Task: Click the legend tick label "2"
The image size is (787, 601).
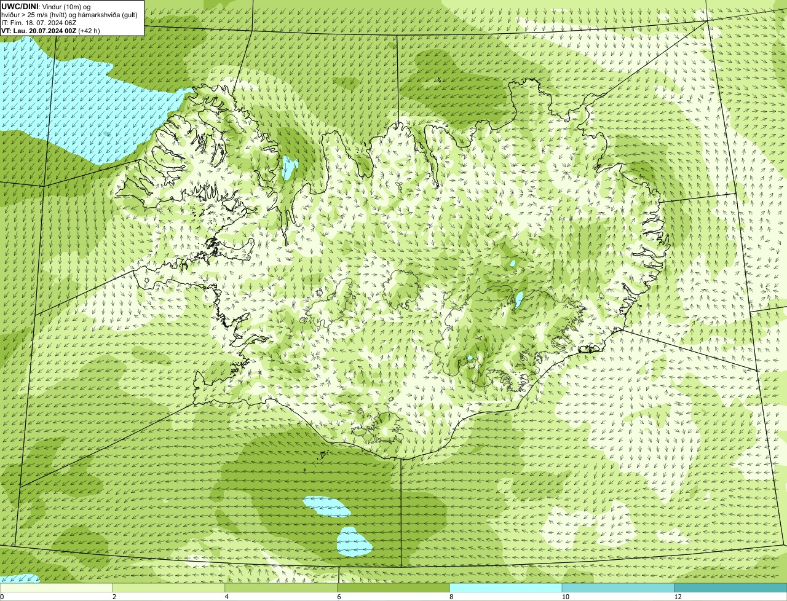Action: tap(114, 597)
